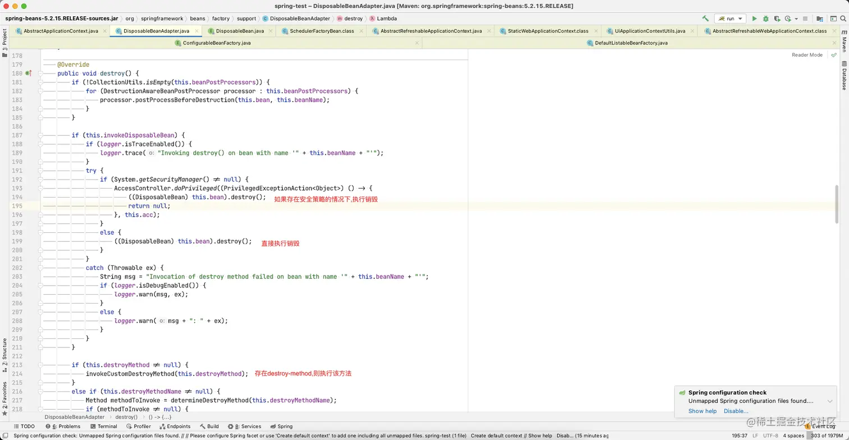Open the Spring tool window
The height and width of the screenshot is (440, 849).
point(281,427)
